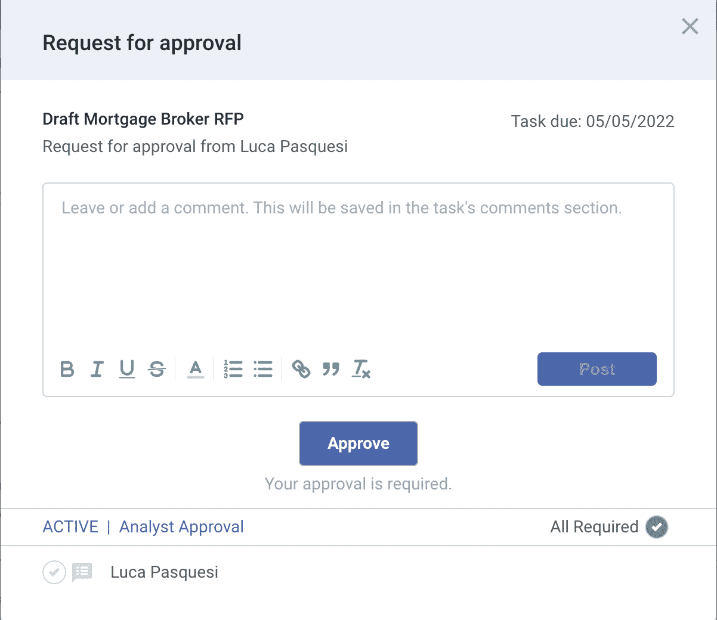Apply strikethrough formatting
This screenshot has height=620, width=717.
[157, 369]
